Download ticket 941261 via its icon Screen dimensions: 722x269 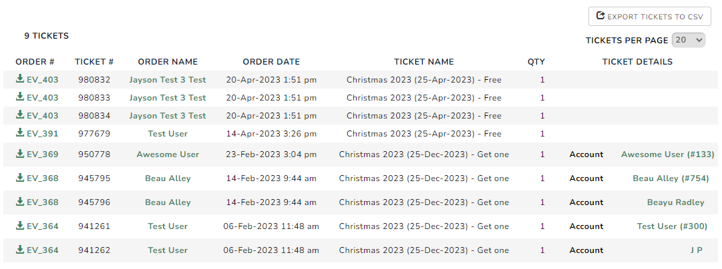[x=20, y=226]
